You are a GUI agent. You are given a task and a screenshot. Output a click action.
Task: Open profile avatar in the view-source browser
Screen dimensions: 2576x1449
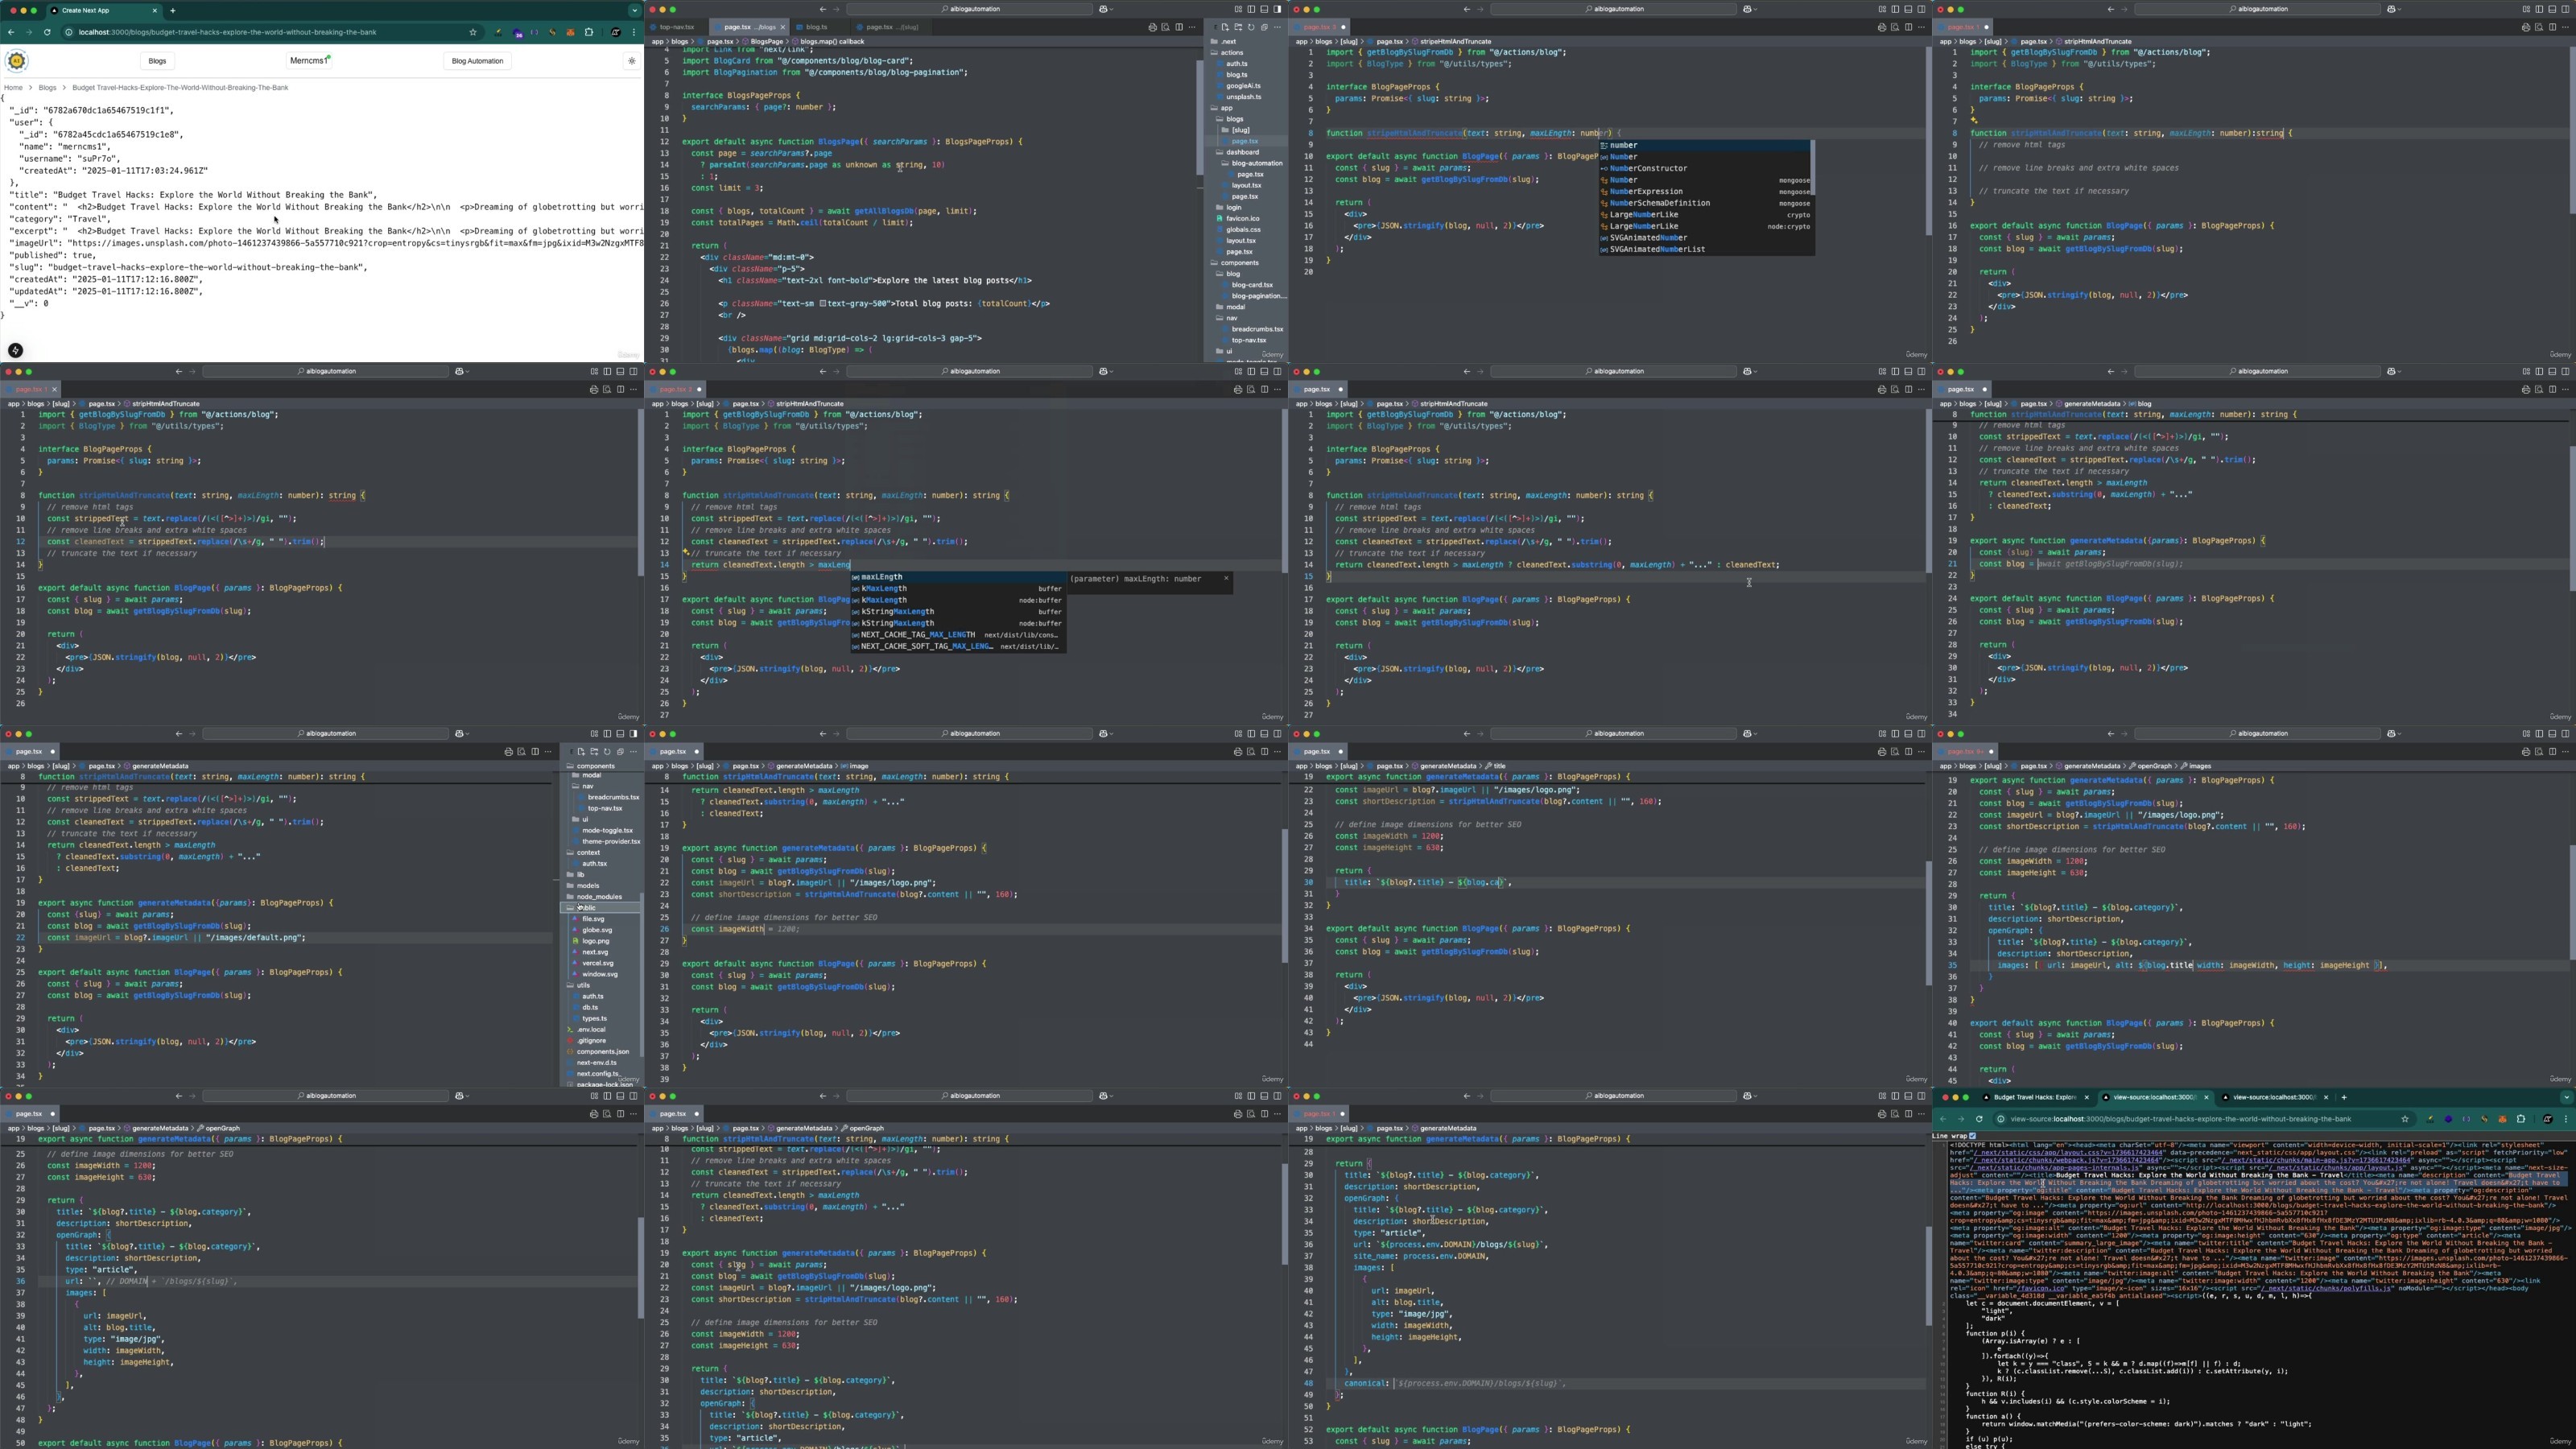pyautogui.click(x=2548, y=1119)
